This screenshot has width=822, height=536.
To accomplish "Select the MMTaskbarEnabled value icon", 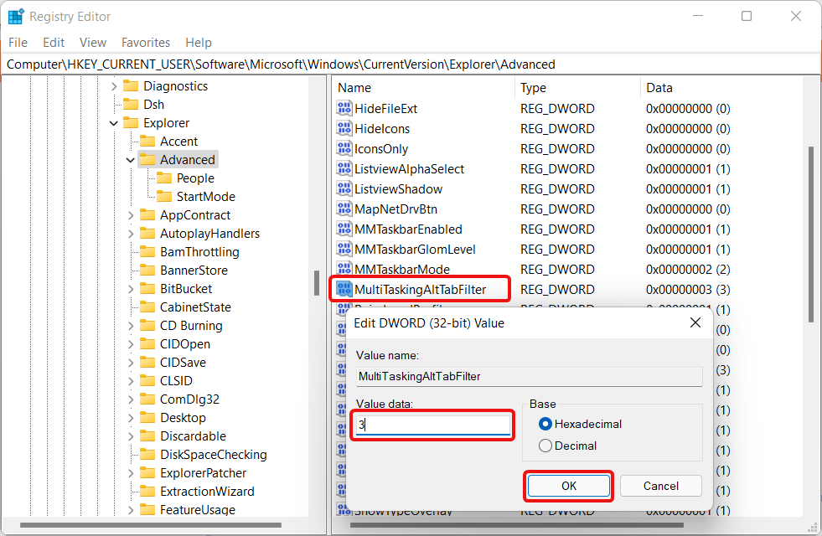I will pos(344,229).
